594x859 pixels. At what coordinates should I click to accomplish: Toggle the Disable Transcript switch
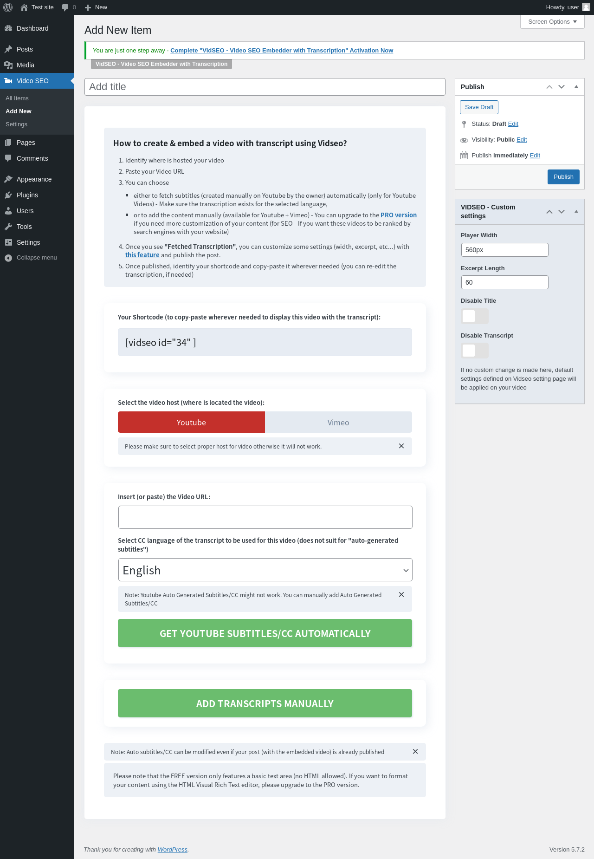click(x=474, y=351)
